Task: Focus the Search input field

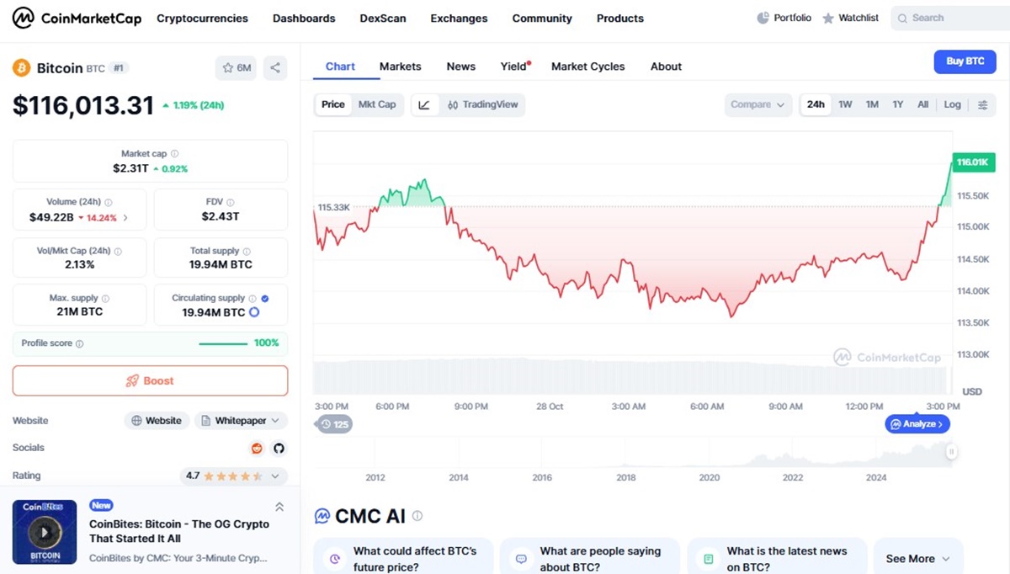Action: click(950, 18)
